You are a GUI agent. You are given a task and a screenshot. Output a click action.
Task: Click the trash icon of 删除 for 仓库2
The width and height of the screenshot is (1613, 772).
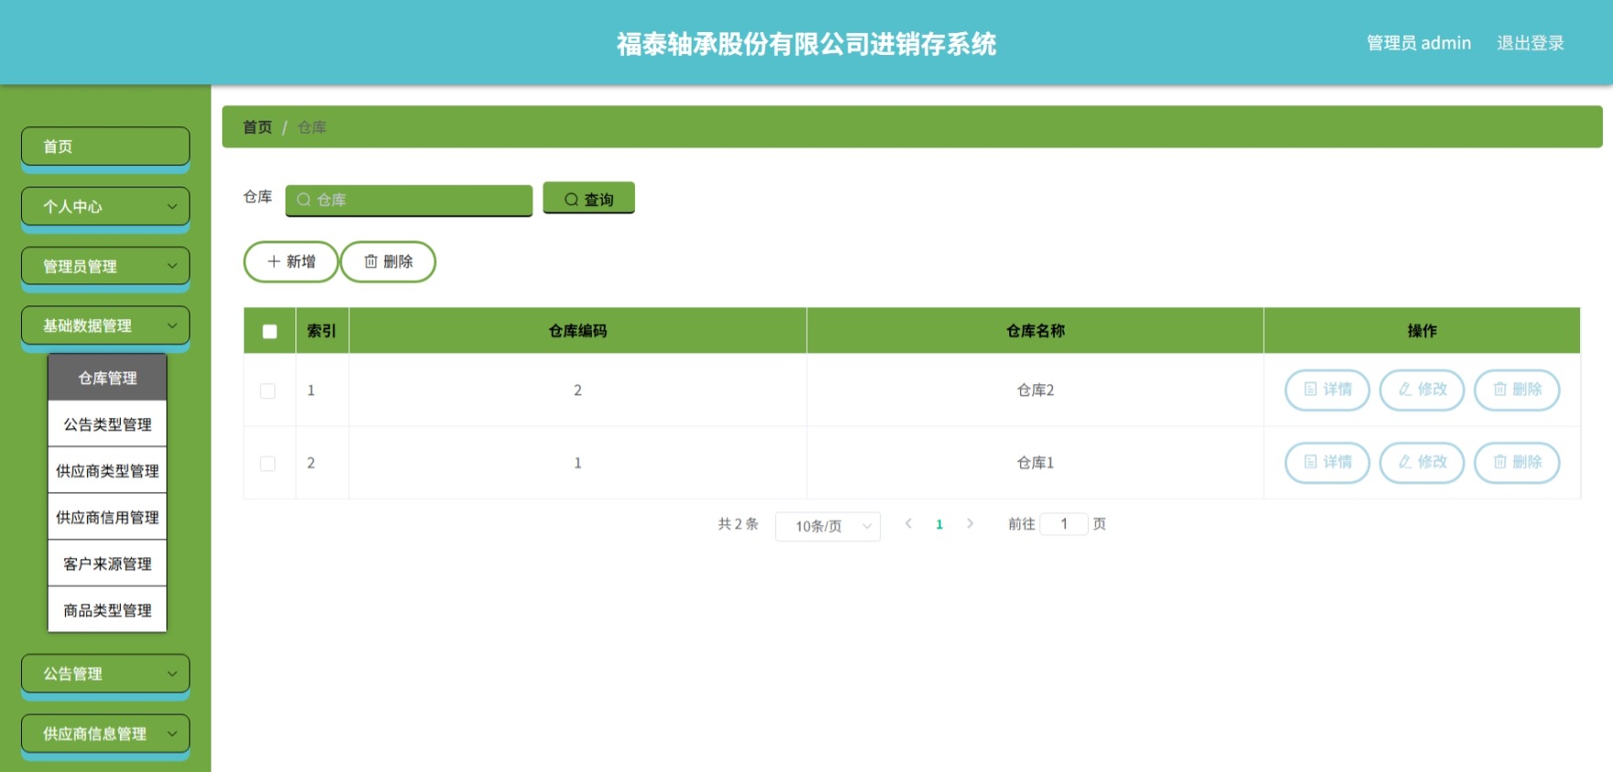tap(1500, 390)
